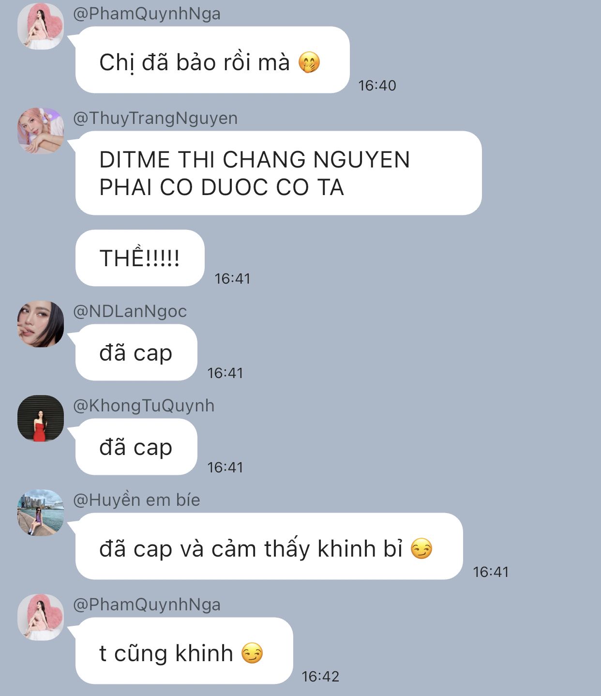
Task: Tap the 'đã cap và cảm thấy khinh bỉ' bubble
Action: pyautogui.click(x=269, y=546)
